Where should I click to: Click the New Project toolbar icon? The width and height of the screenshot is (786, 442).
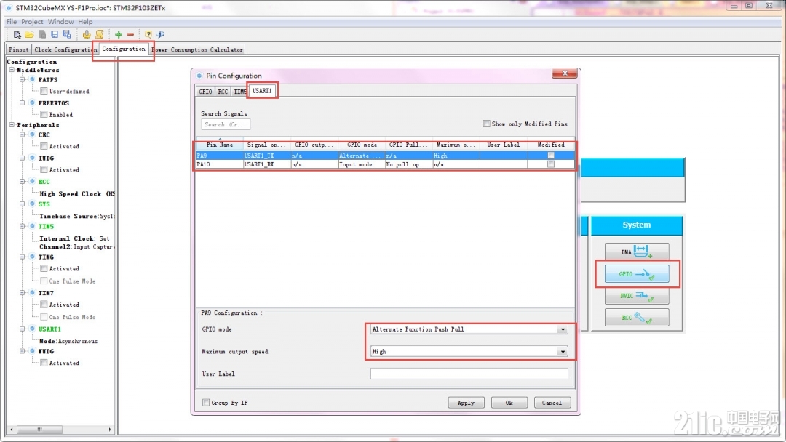(17, 35)
